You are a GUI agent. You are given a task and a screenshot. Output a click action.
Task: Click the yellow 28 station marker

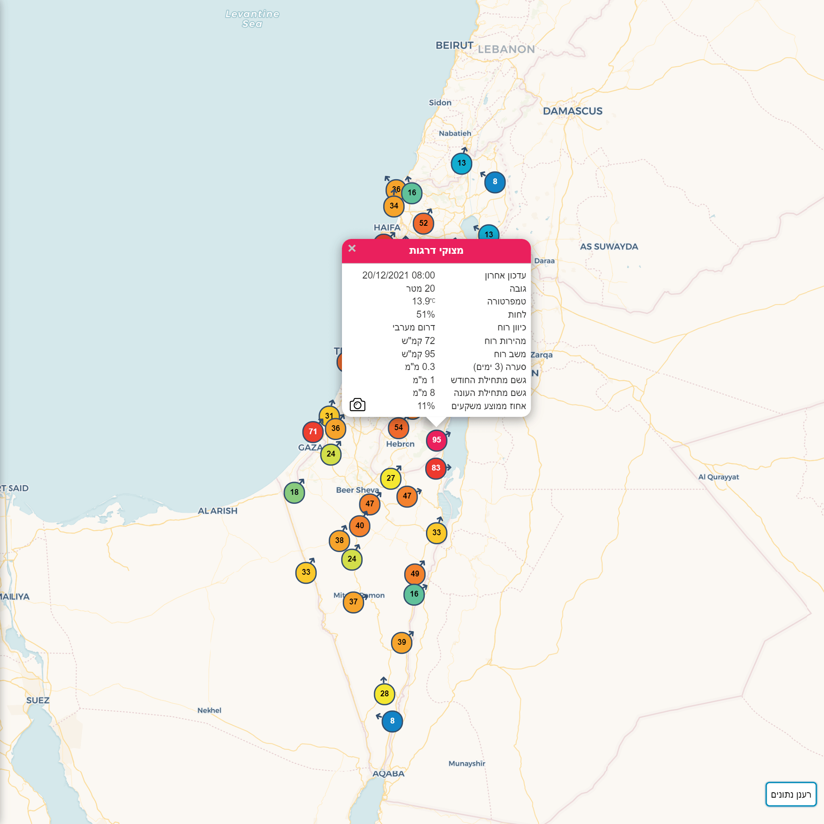(x=384, y=694)
